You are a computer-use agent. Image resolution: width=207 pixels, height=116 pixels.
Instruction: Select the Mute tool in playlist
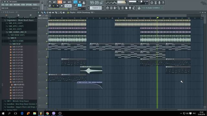point(50,13)
